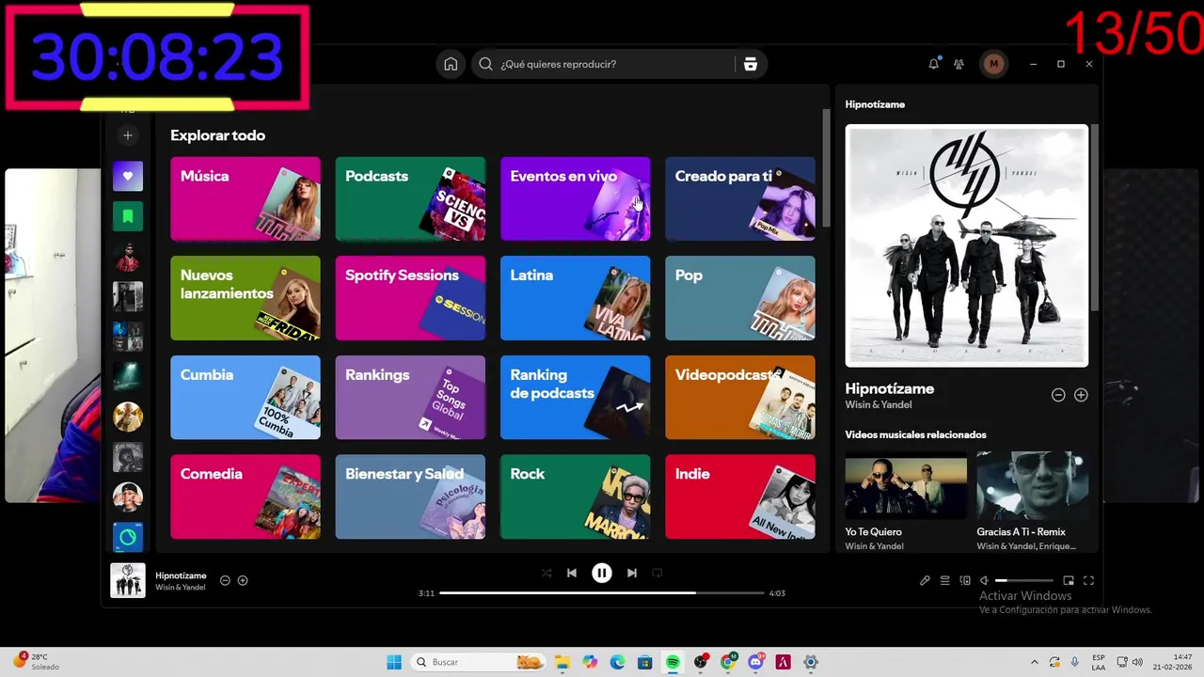Browse the Indie category

click(x=740, y=496)
